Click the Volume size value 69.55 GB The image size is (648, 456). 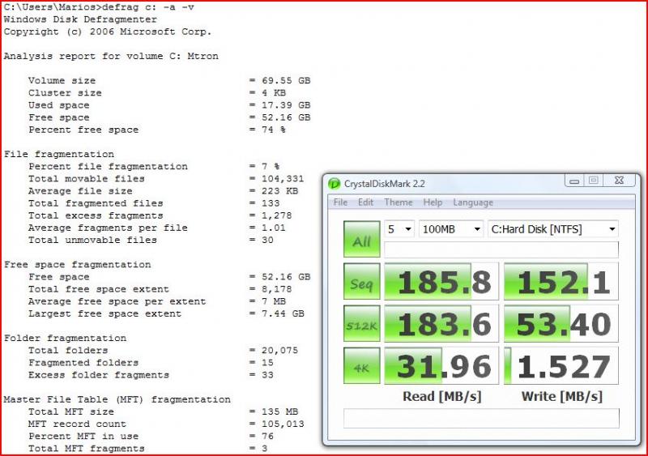pyautogui.click(x=286, y=81)
